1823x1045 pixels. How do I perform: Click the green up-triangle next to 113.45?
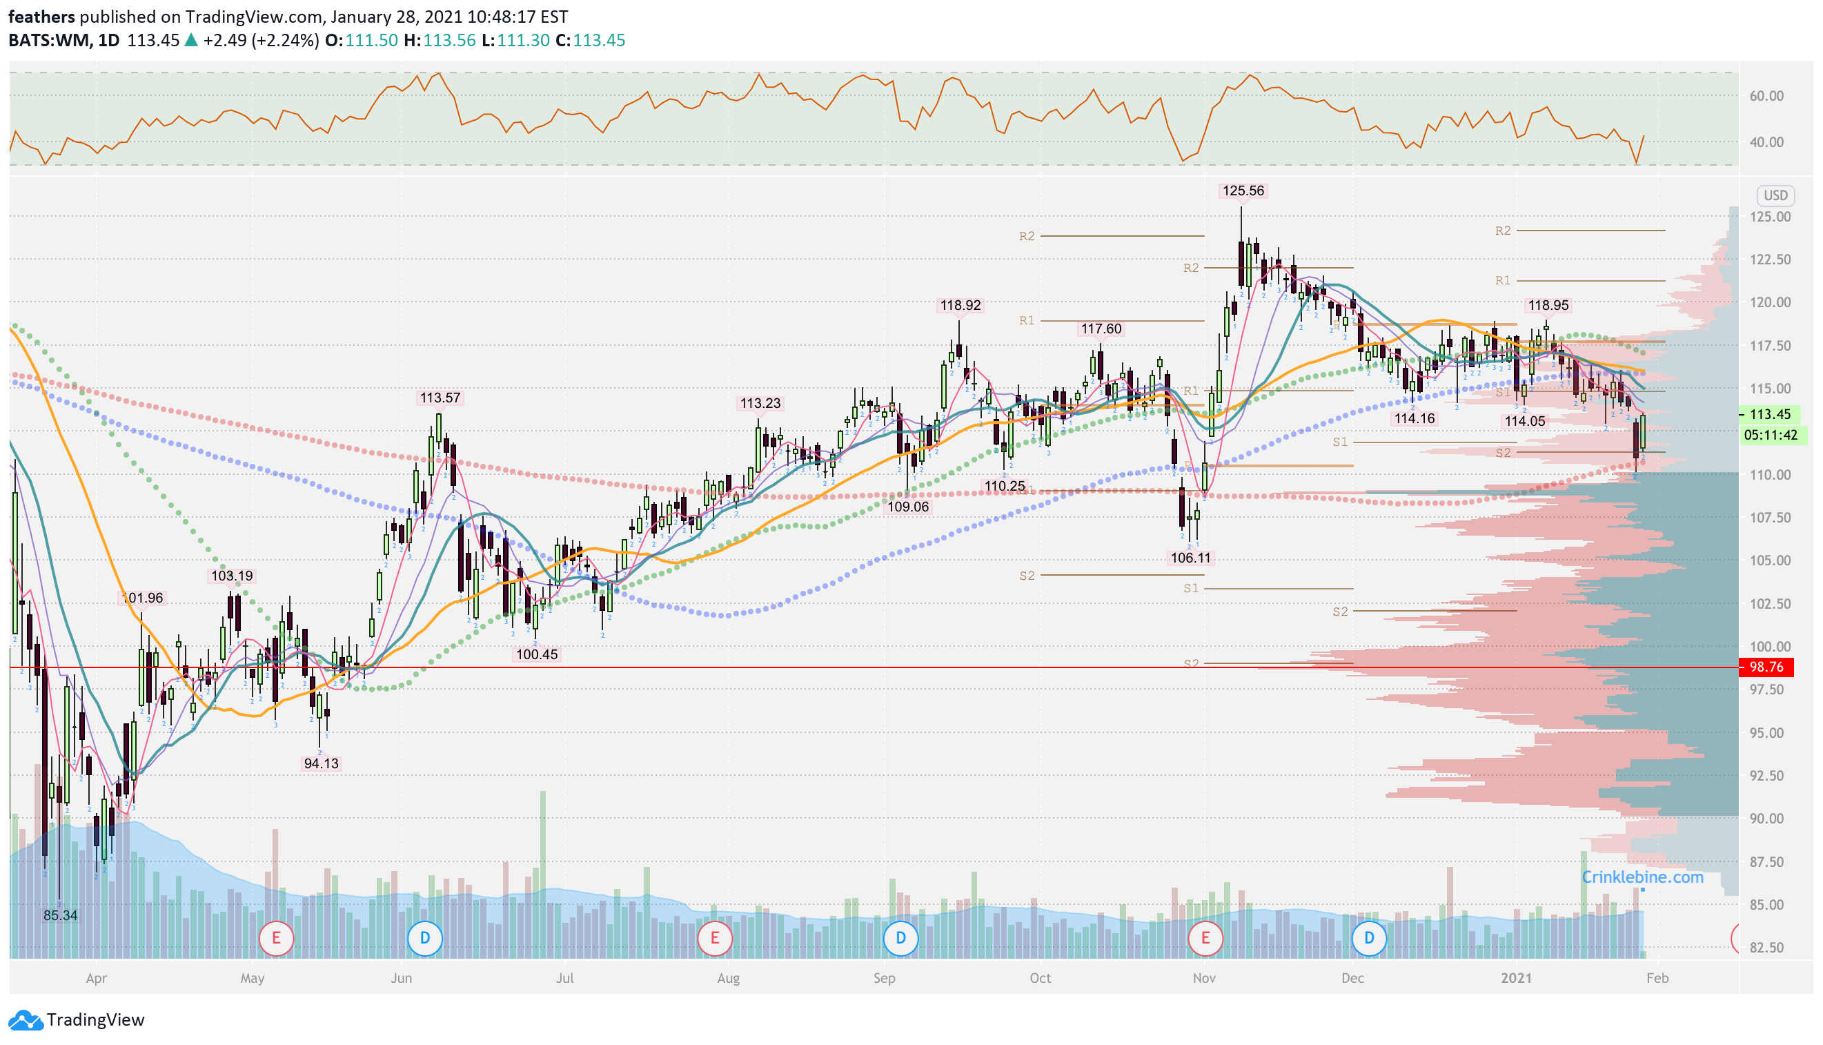191,40
